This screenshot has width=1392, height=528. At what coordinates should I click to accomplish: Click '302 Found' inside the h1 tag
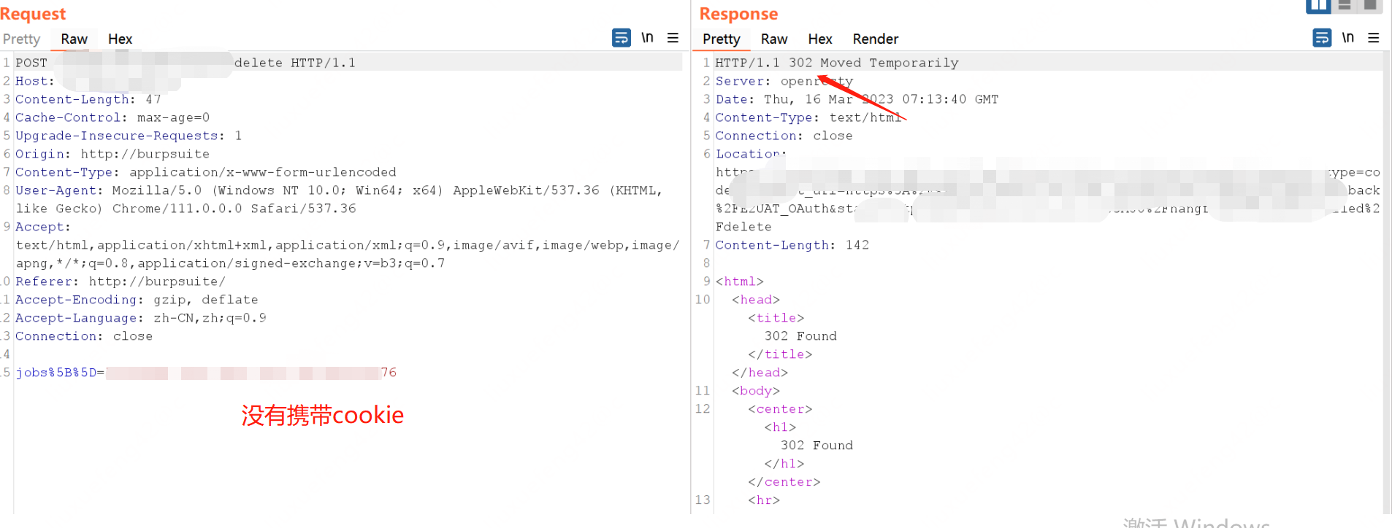pyautogui.click(x=817, y=446)
